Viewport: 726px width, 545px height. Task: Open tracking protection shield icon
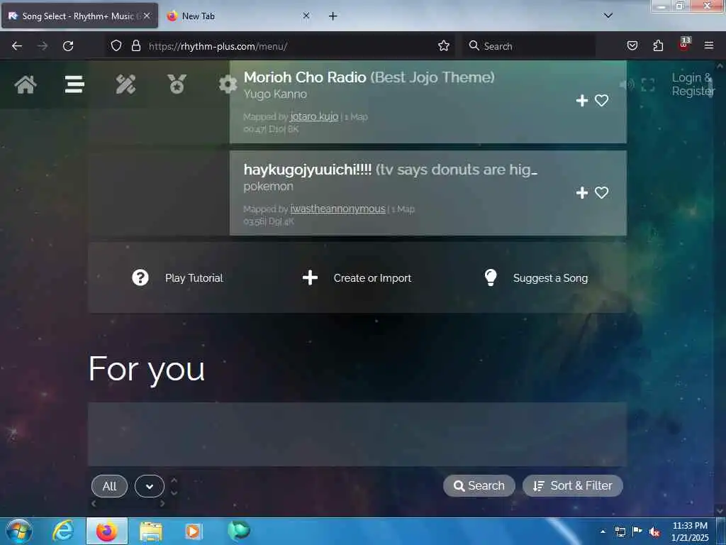(x=116, y=46)
